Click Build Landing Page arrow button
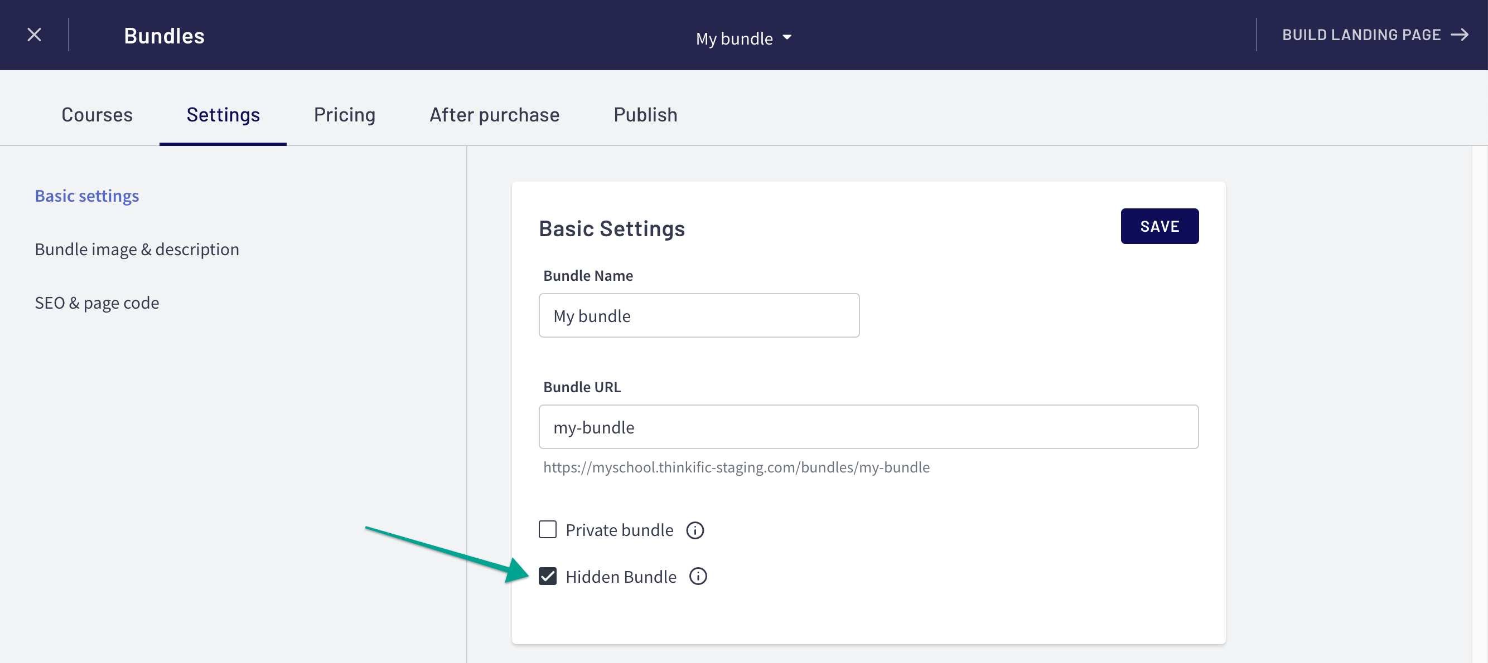 coord(1374,35)
